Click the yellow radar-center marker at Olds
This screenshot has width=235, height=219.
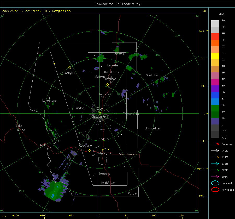point(100,113)
